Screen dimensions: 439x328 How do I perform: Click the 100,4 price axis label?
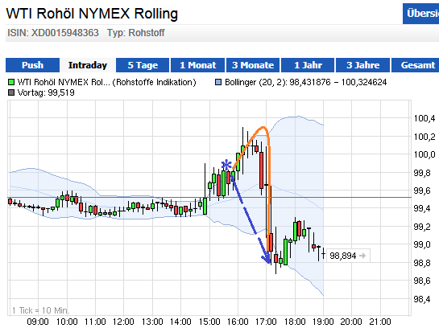(x=425, y=118)
